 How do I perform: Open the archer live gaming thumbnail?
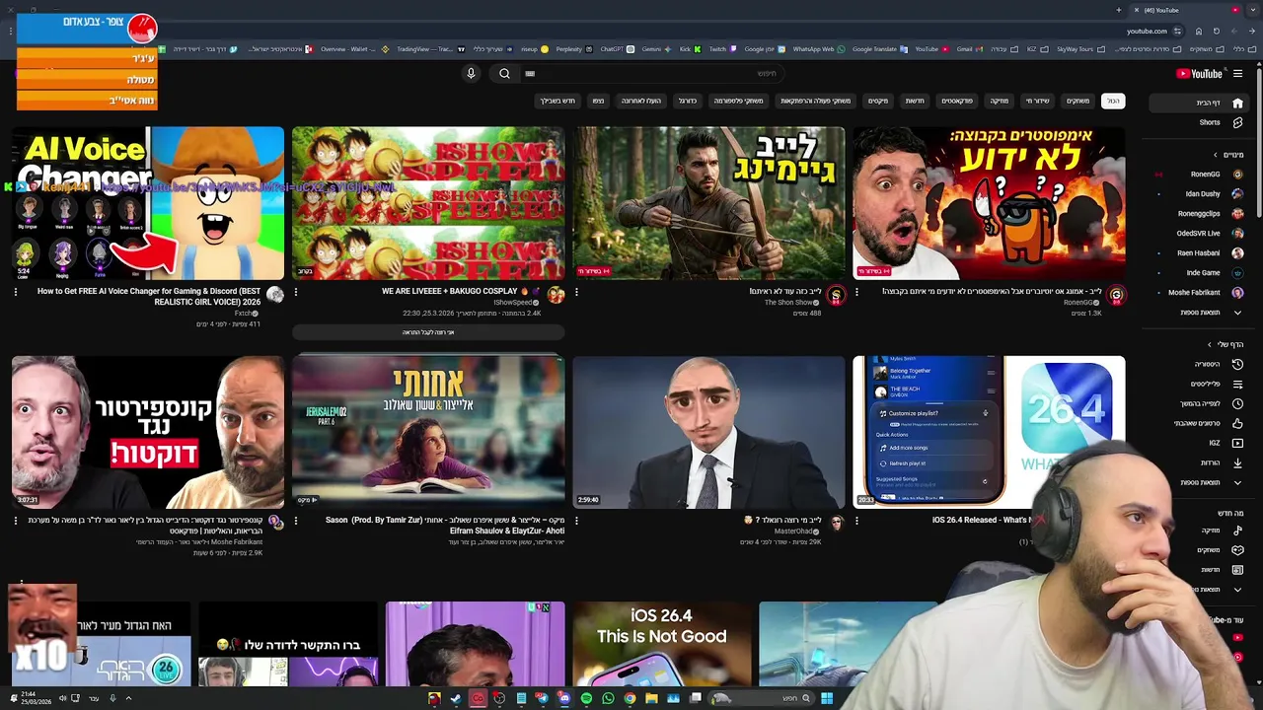pyautogui.click(x=708, y=203)
